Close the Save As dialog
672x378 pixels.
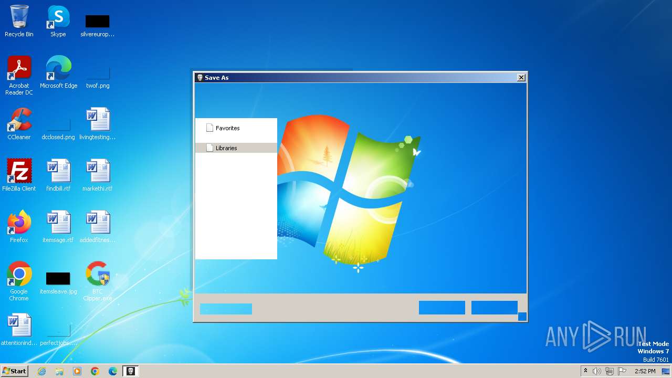click(521, 77)
